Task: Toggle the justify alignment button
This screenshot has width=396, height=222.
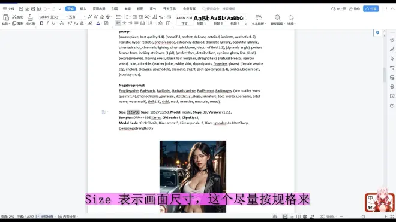Action: pyautogui.click(x=136, y=23)
